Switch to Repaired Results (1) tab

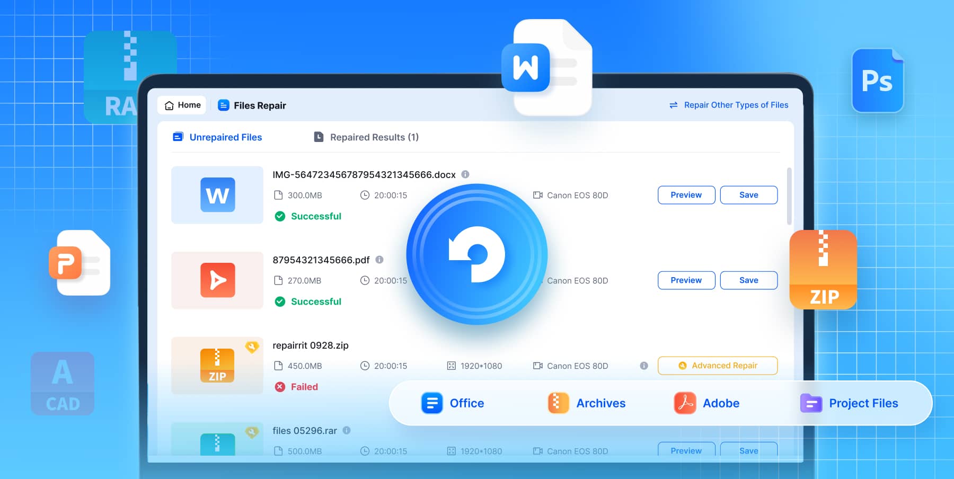pos(366,137)
